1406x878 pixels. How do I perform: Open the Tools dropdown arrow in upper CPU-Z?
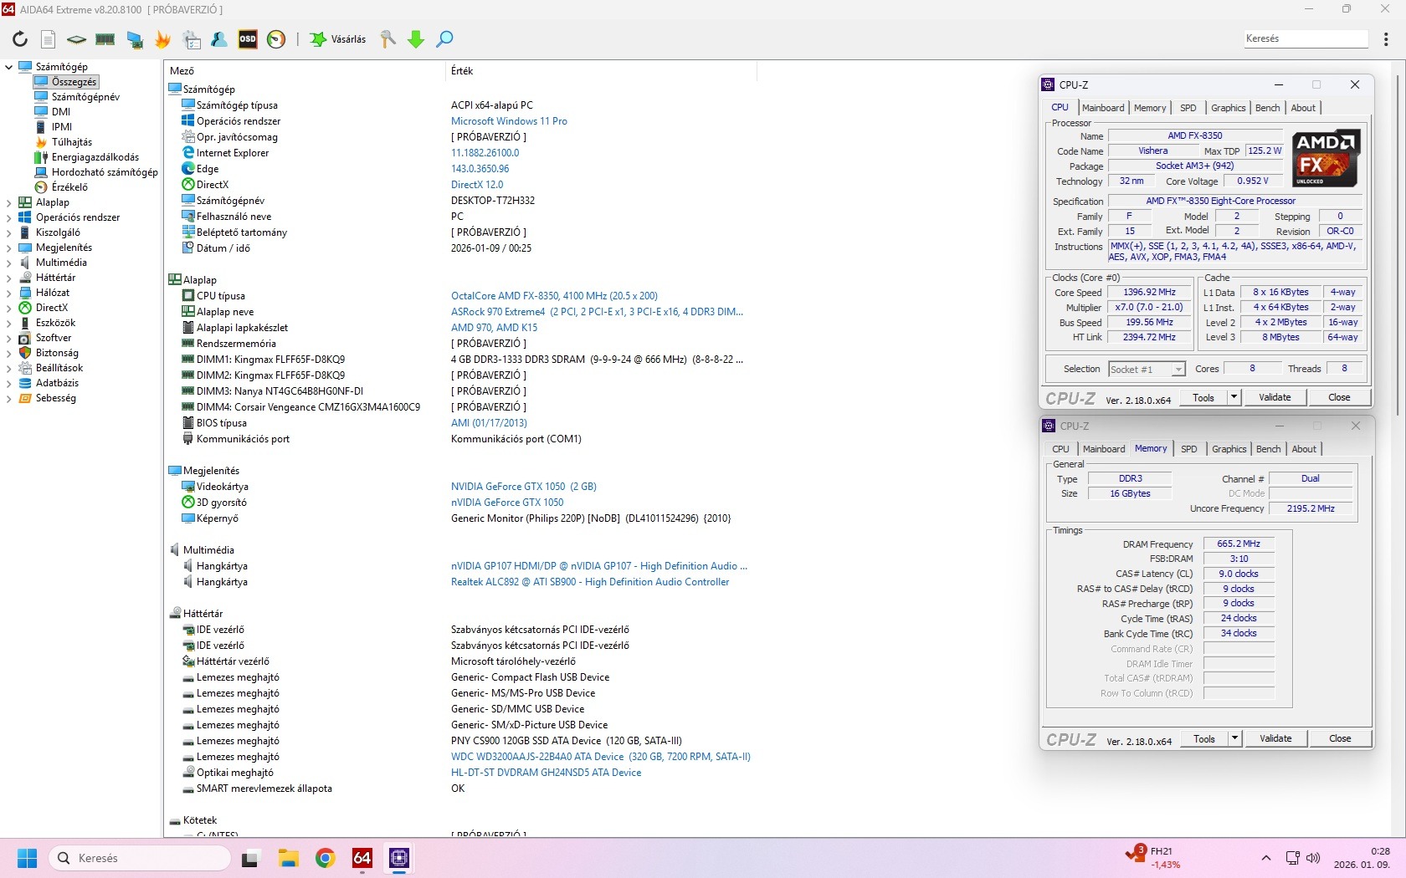(x=1234, y=397)
